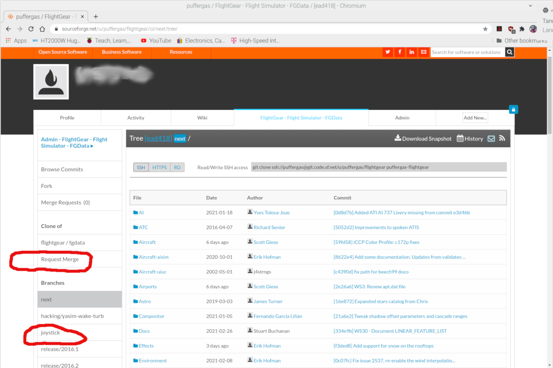
Task: Click the envelope subscribe icon in tree header
Action: tap(491, 138)
